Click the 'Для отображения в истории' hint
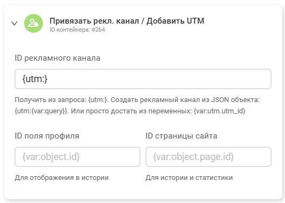 point(62,178)
